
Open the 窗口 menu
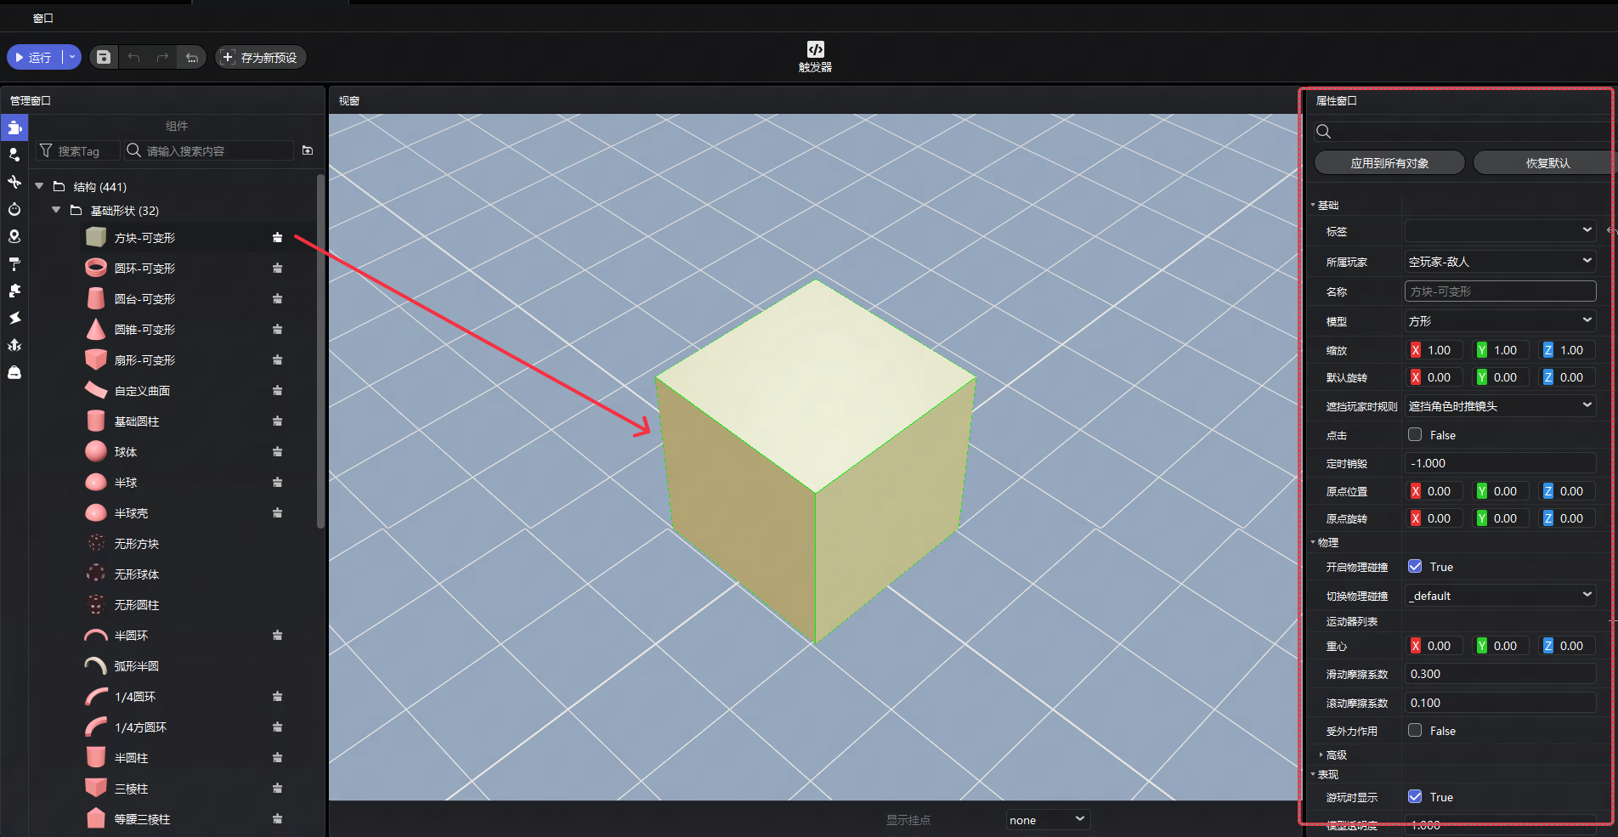tap(42, 18)
